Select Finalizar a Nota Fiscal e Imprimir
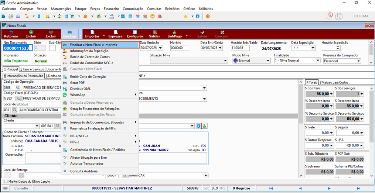 100,45
